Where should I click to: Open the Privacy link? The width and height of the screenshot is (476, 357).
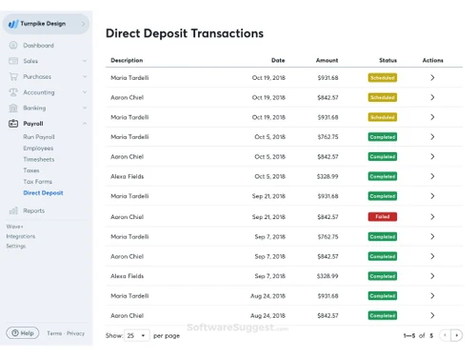75,333
